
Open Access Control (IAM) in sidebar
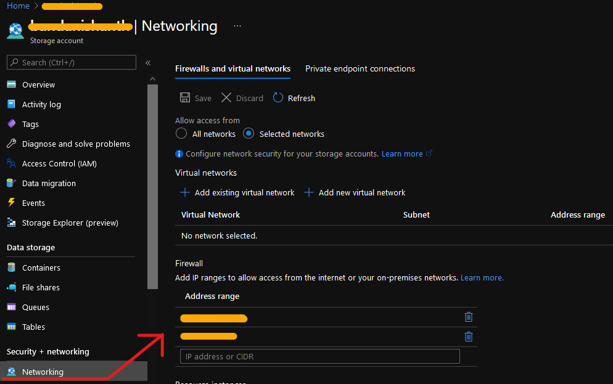[x=59, y=164]
